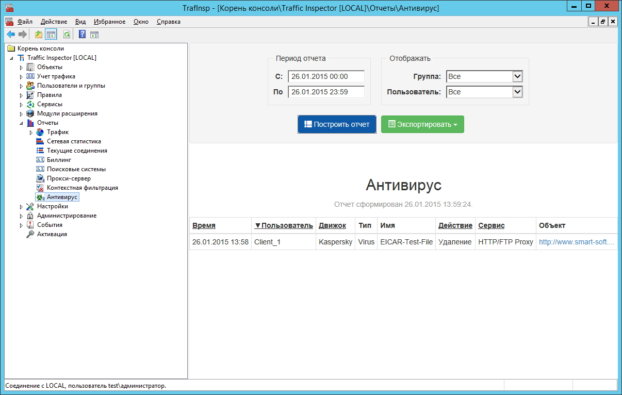Viewport: 622px width, 395px height.
Task: Click the Учет трафика icon
Action: tap(30, 76)
